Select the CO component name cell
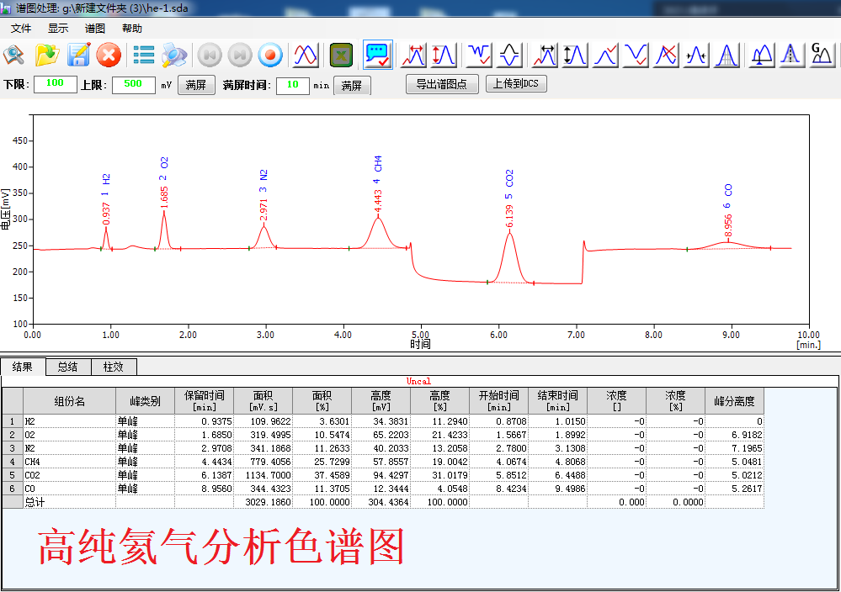Image resolution: width=841 pixels, height=592 pixels. [69, 489]
